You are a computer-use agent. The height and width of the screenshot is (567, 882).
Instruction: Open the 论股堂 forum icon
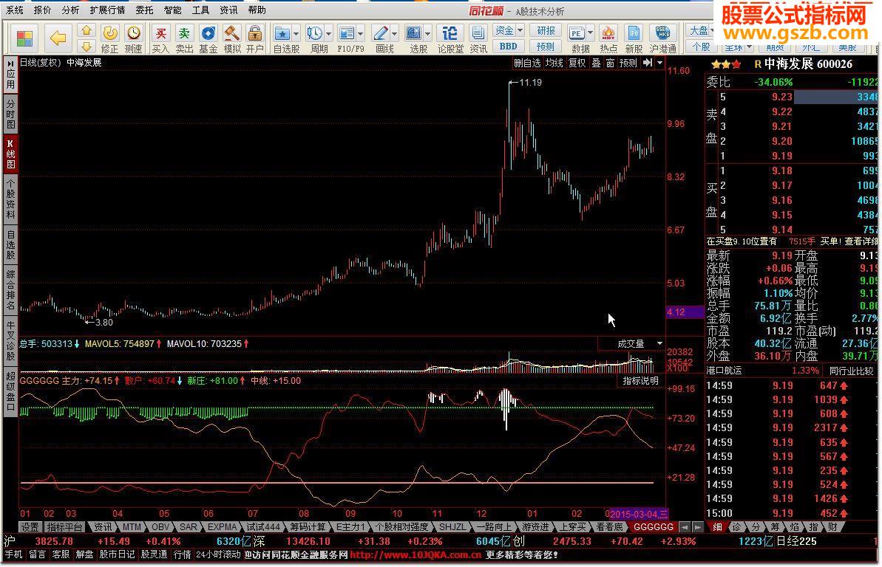[450, 39]
